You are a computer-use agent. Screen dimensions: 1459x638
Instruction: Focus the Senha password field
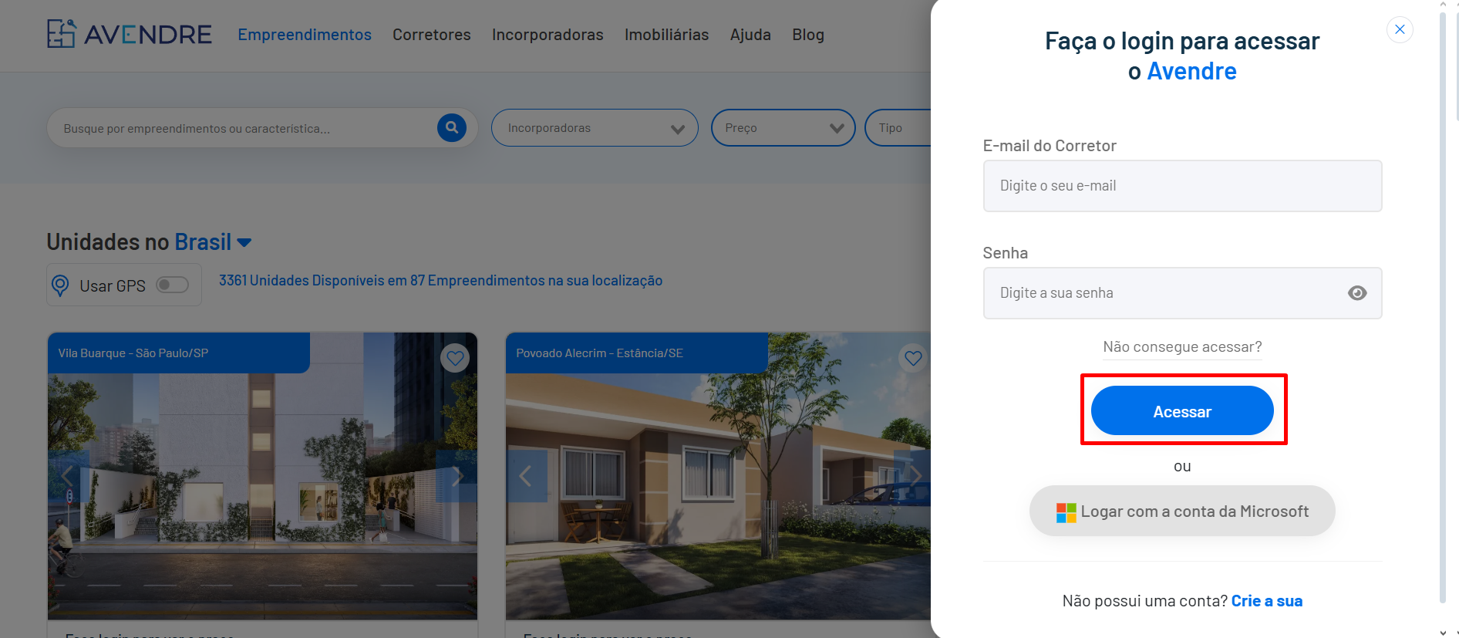1182,293
